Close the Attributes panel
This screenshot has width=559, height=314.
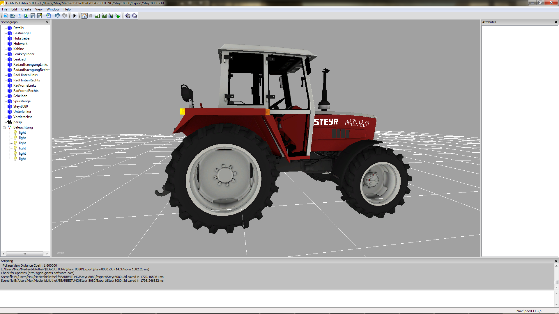(x=556, y=22)
